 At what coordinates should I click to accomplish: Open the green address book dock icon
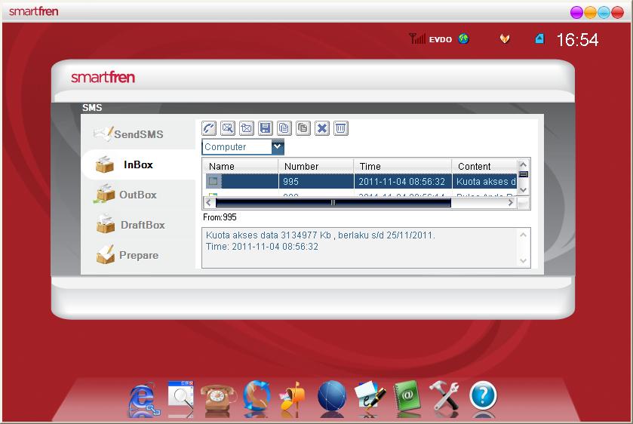(x=407, y=397)
